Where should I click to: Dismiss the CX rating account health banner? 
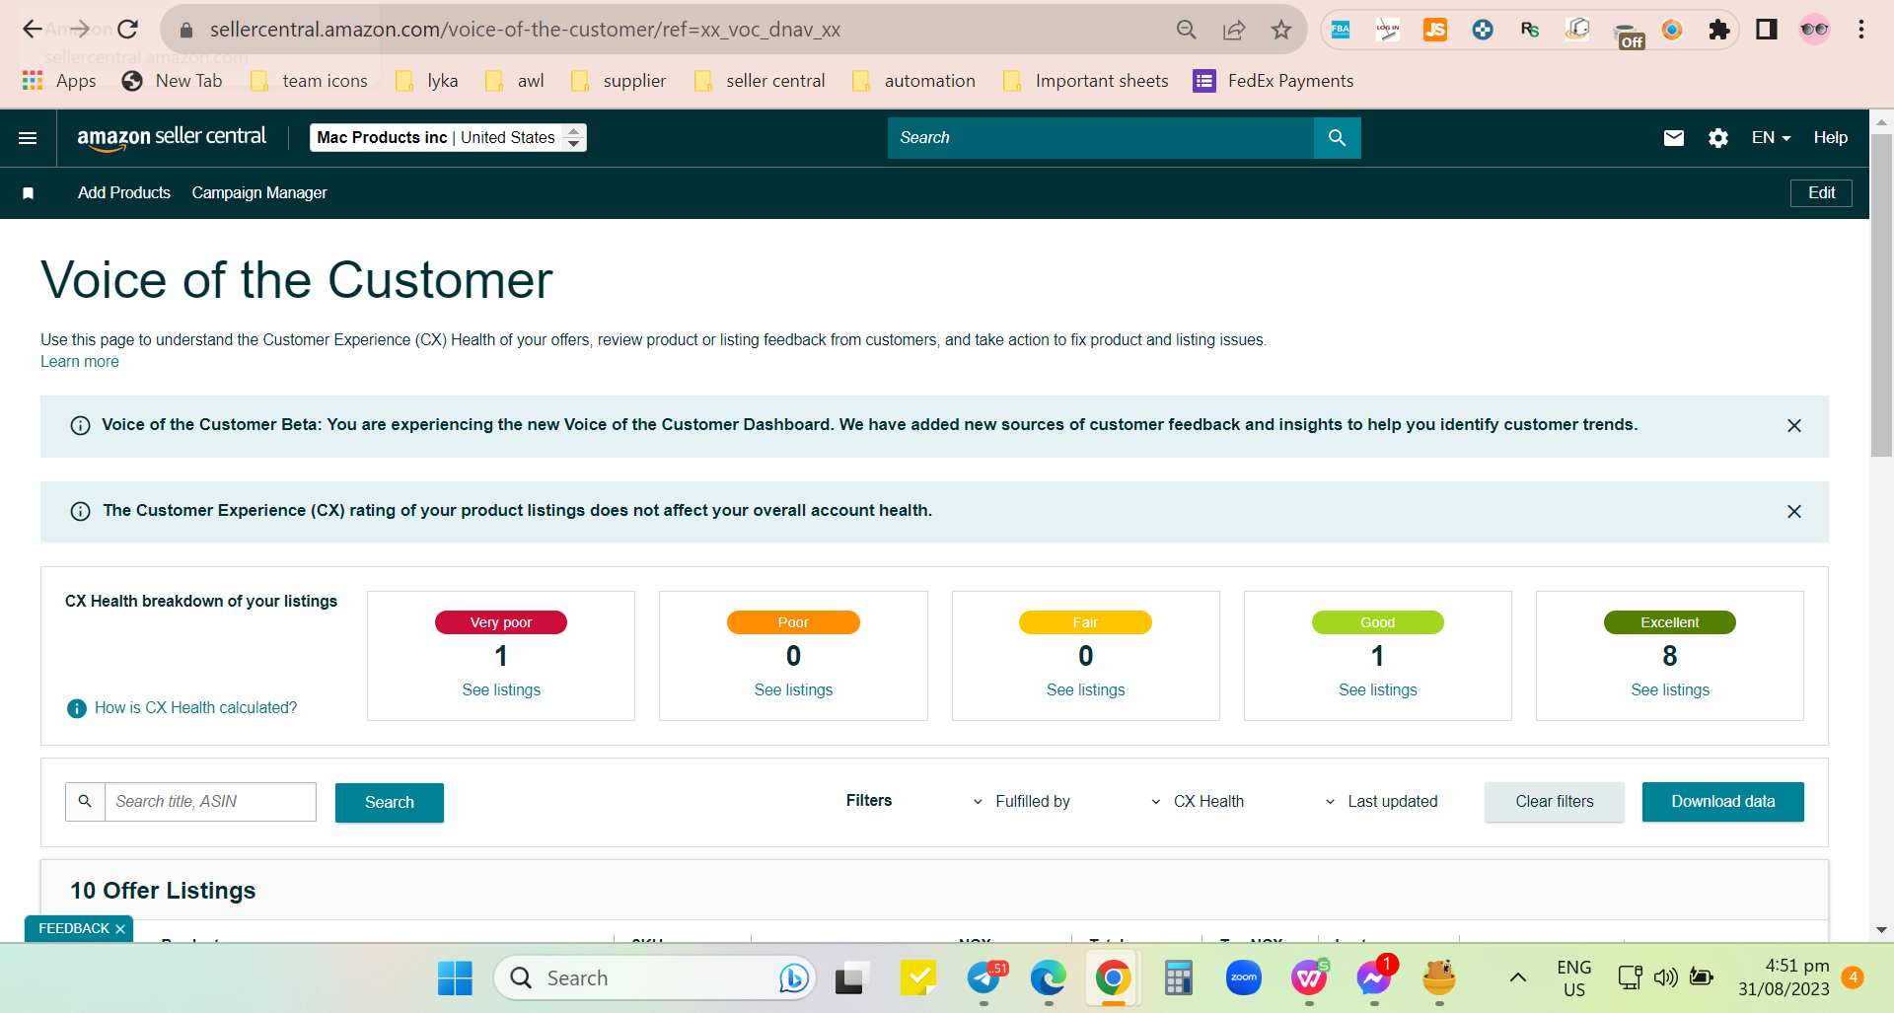[1794, 512]
